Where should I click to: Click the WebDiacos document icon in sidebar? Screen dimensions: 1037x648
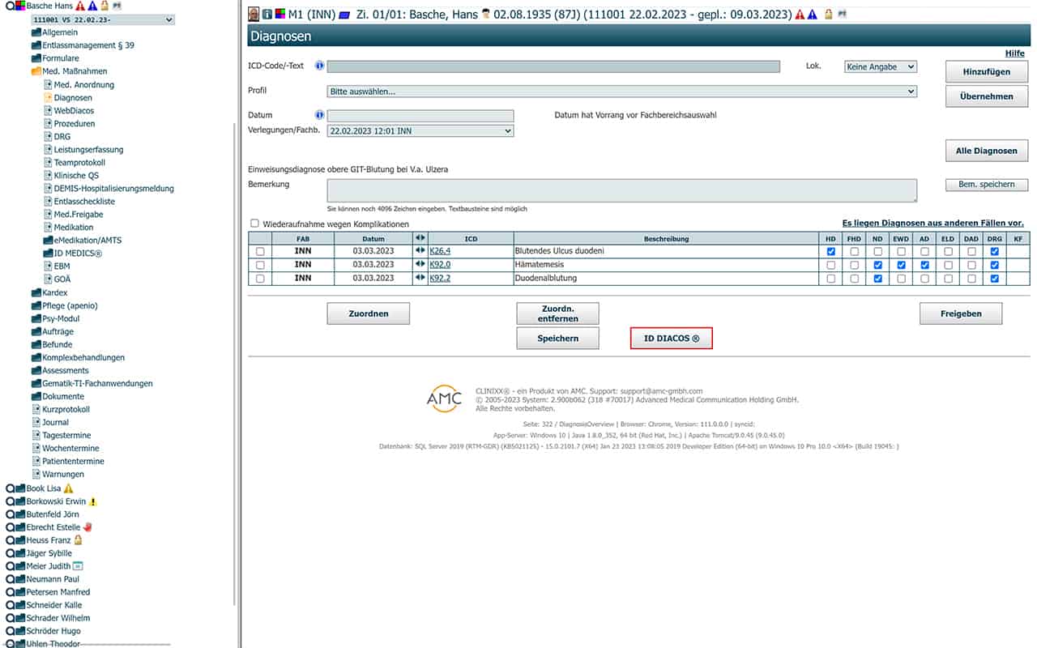tap(47, 110)
